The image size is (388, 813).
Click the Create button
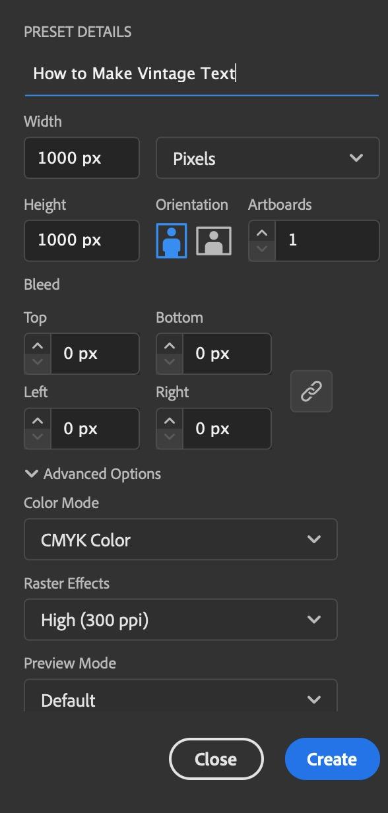point(333,759)
